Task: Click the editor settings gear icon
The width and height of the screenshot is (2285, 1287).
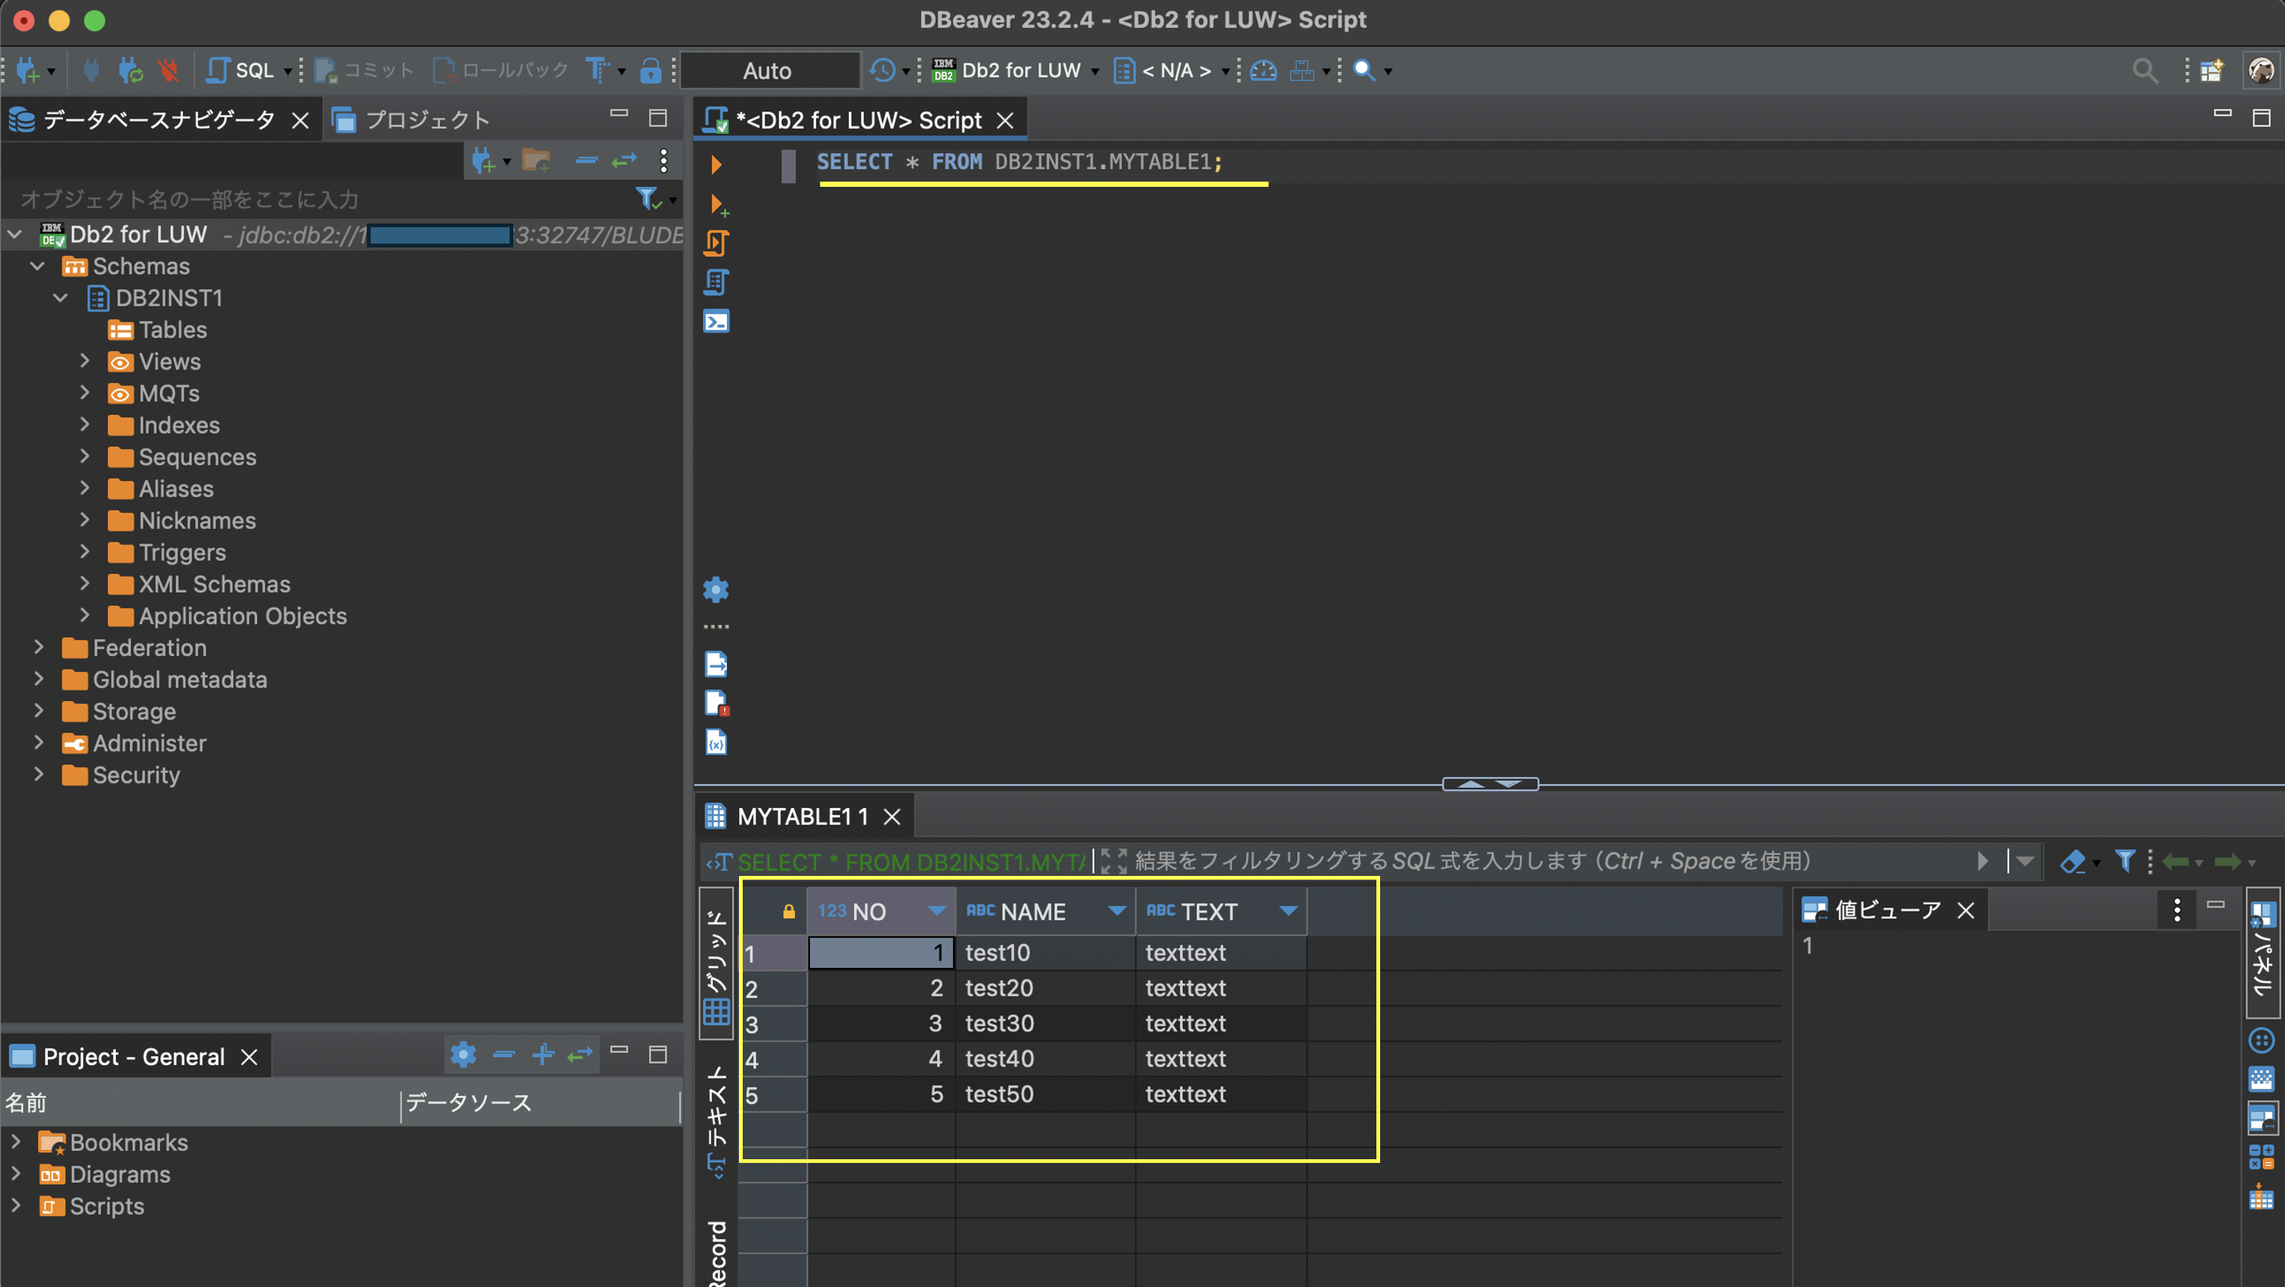Action: click(x=716, y=590)
